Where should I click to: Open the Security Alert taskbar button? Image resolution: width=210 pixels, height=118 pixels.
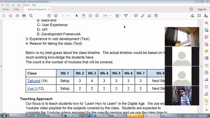(101, 116)
